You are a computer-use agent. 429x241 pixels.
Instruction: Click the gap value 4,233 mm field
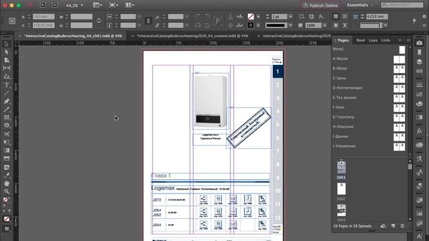[377, 17]
